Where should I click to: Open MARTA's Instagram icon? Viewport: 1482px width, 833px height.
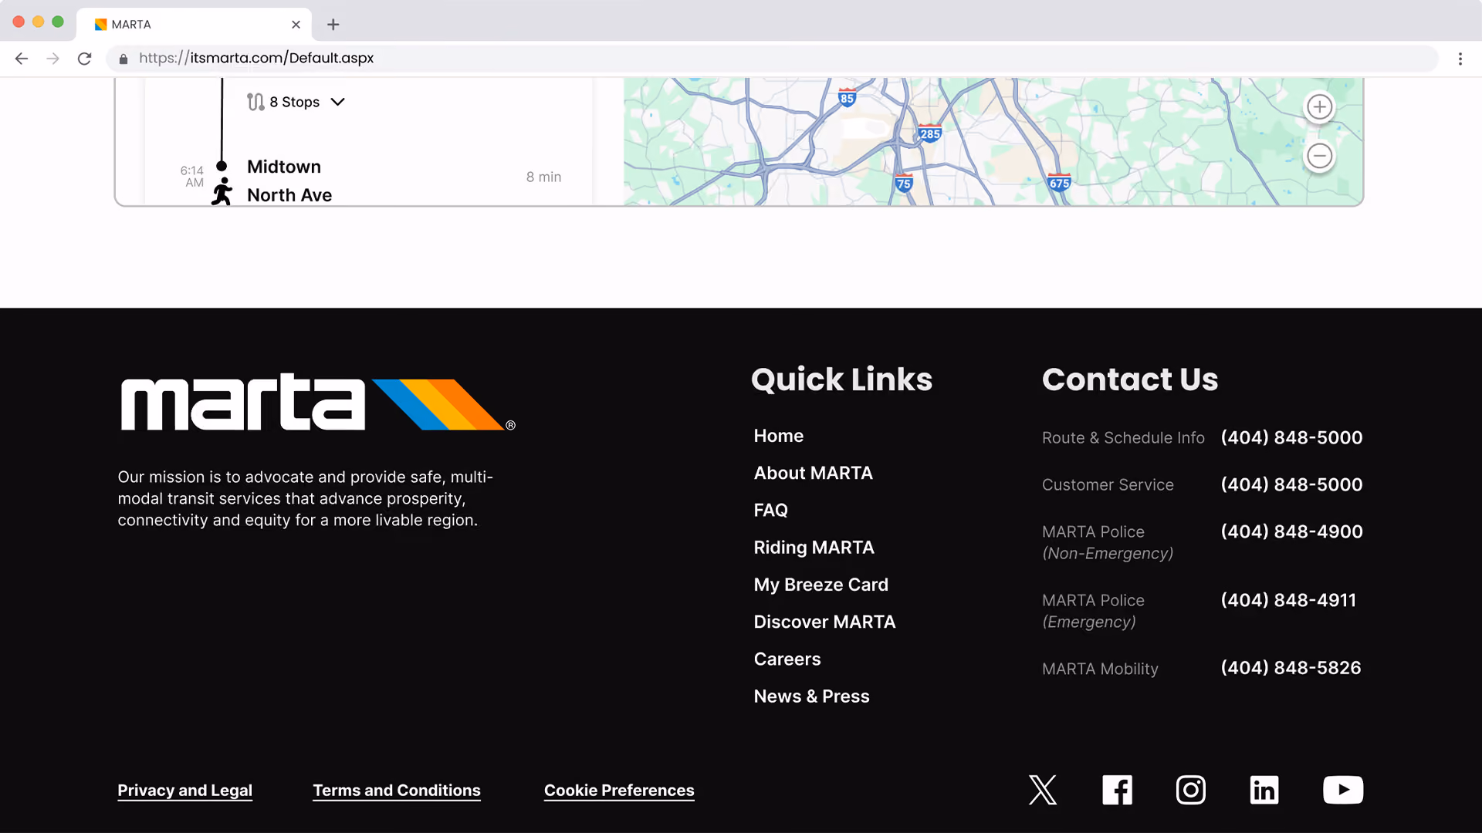pyautogui.click(x=1191, y=790)
